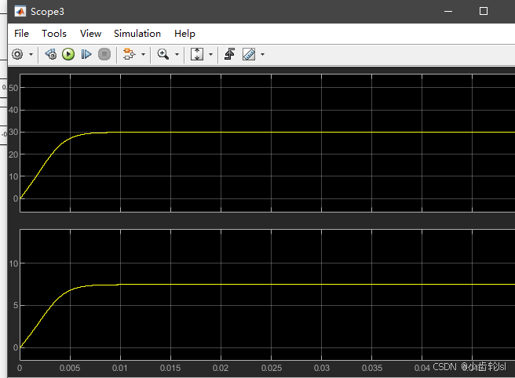Click the greyed Stop simulation button
This screenshot has width=515, height=378.
[x=104, y=54]
